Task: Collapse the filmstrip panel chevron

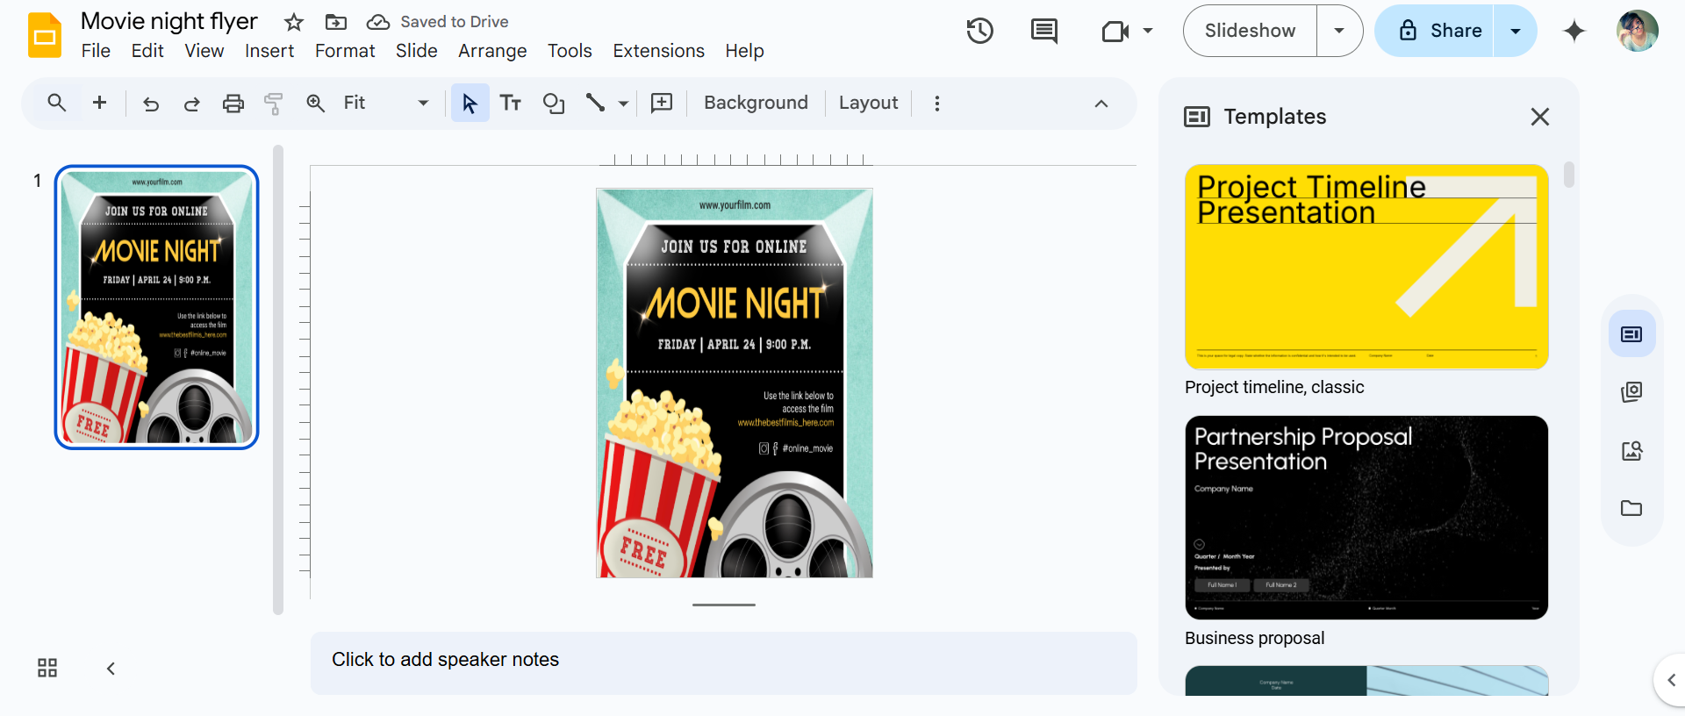Action: coord(111,669)
